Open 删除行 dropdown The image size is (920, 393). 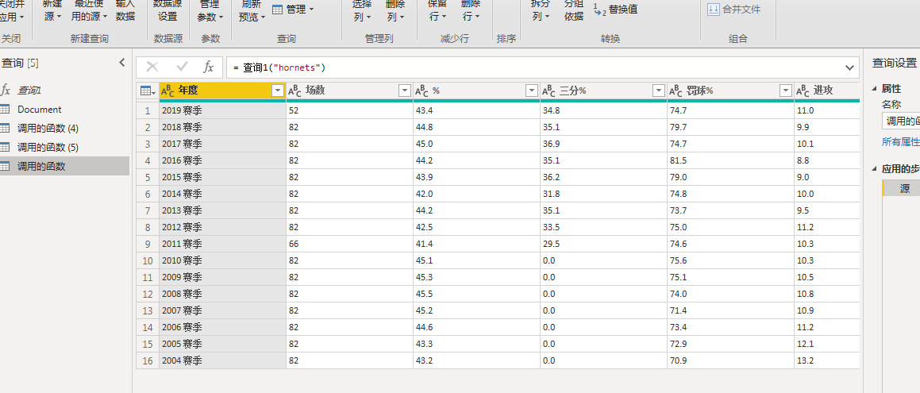pyautogui.click(x=471, y=10)
